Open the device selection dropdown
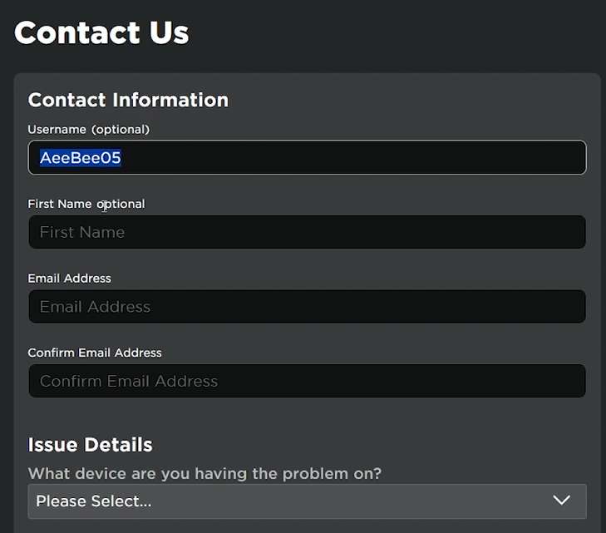Image resolution: width=606 pixels, height=533 pixels. [307, 501]
